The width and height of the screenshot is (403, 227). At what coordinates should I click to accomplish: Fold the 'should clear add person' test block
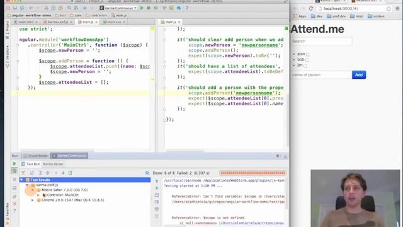(x=164, y=40)
